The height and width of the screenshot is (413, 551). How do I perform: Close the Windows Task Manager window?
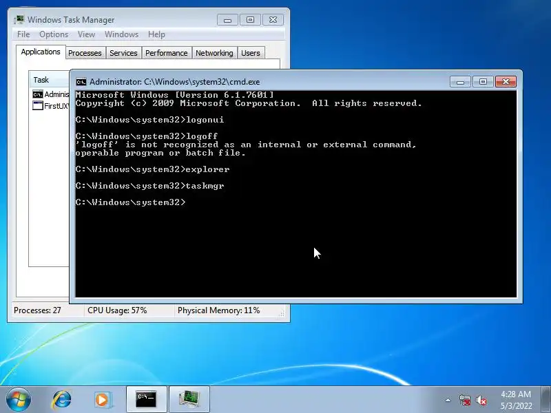(x=273, y=20)
